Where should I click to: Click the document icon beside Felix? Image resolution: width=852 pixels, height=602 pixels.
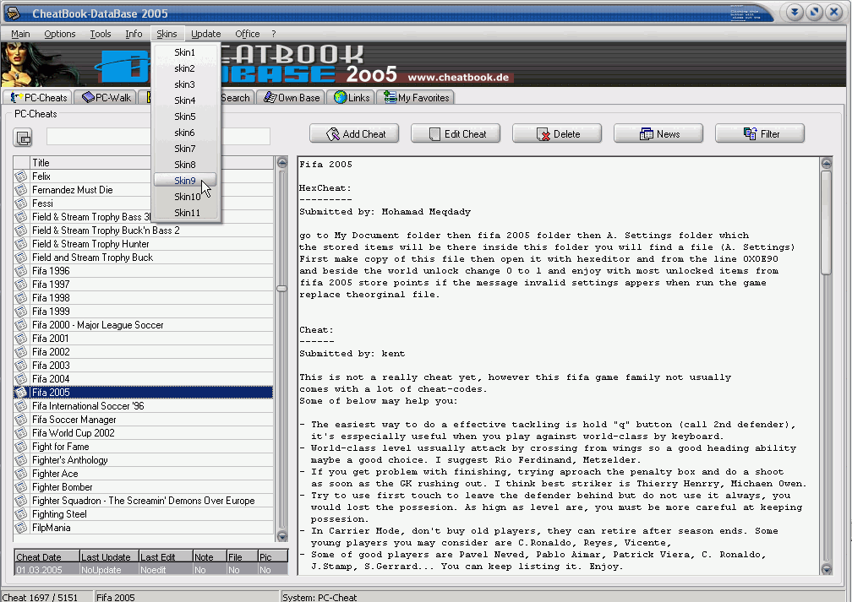pyautogui.click(x=21, y=176)
